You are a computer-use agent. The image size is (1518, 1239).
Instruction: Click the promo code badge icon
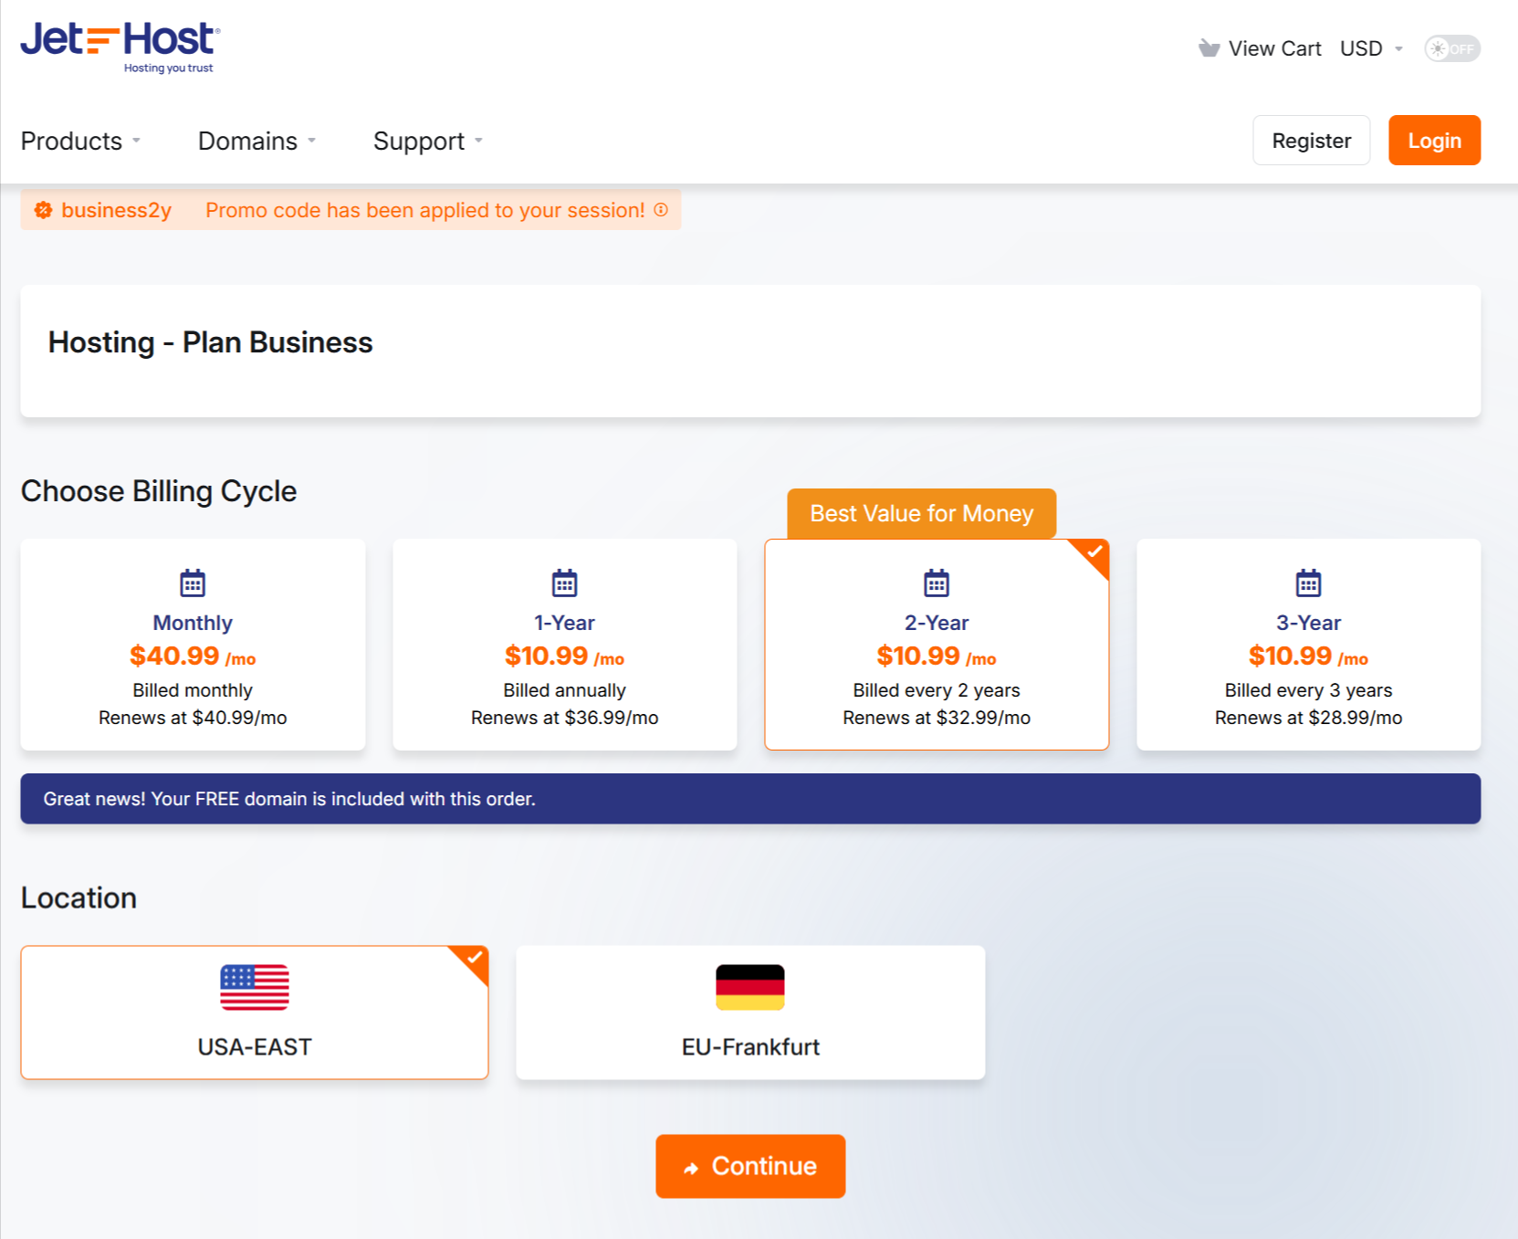point(43,210)
